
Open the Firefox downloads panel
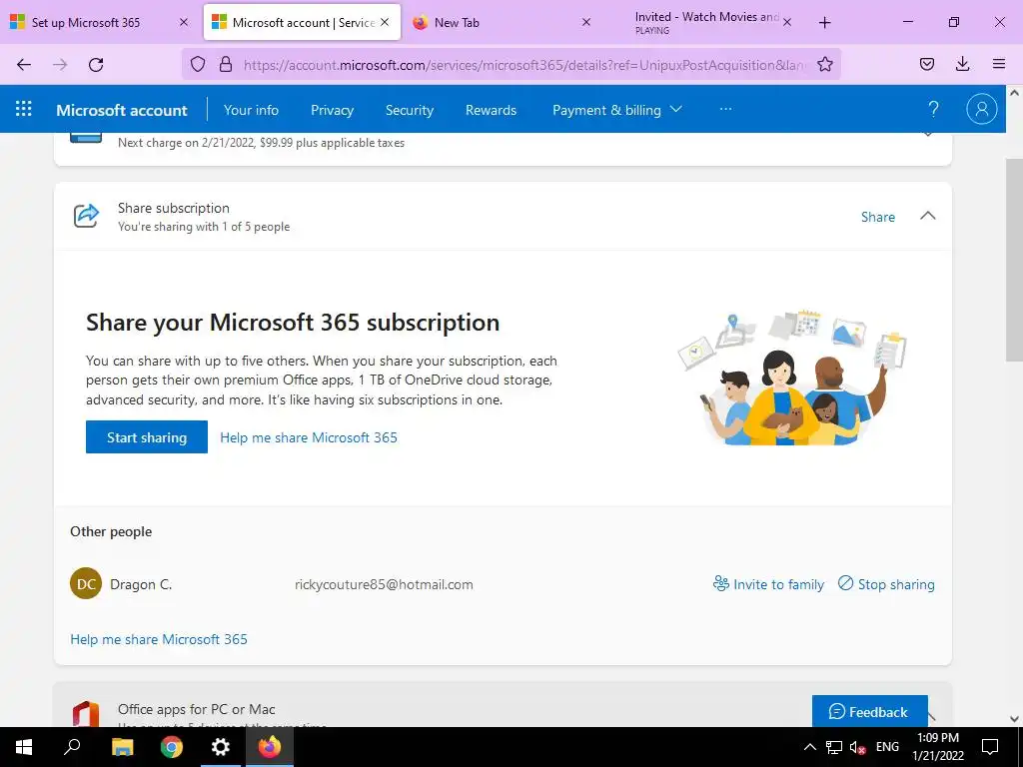coord(962,64)
